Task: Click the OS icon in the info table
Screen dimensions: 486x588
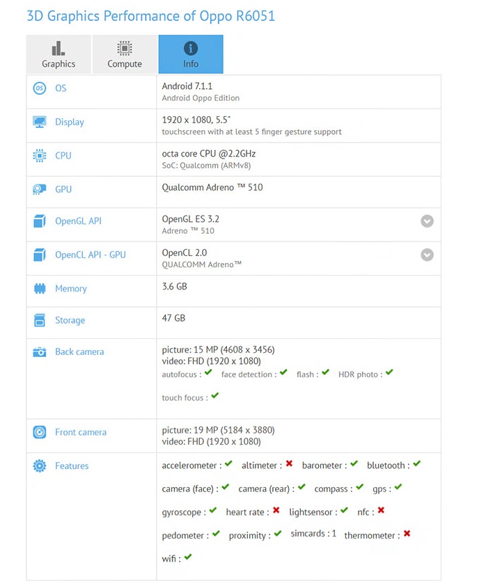Action: pos(40,88)
